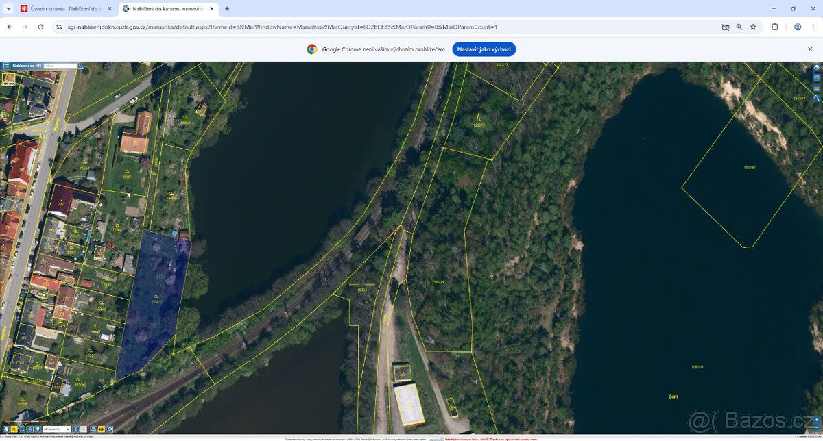Expand the map scale dropdown
The image size is (823, 441).
point(57,429)
